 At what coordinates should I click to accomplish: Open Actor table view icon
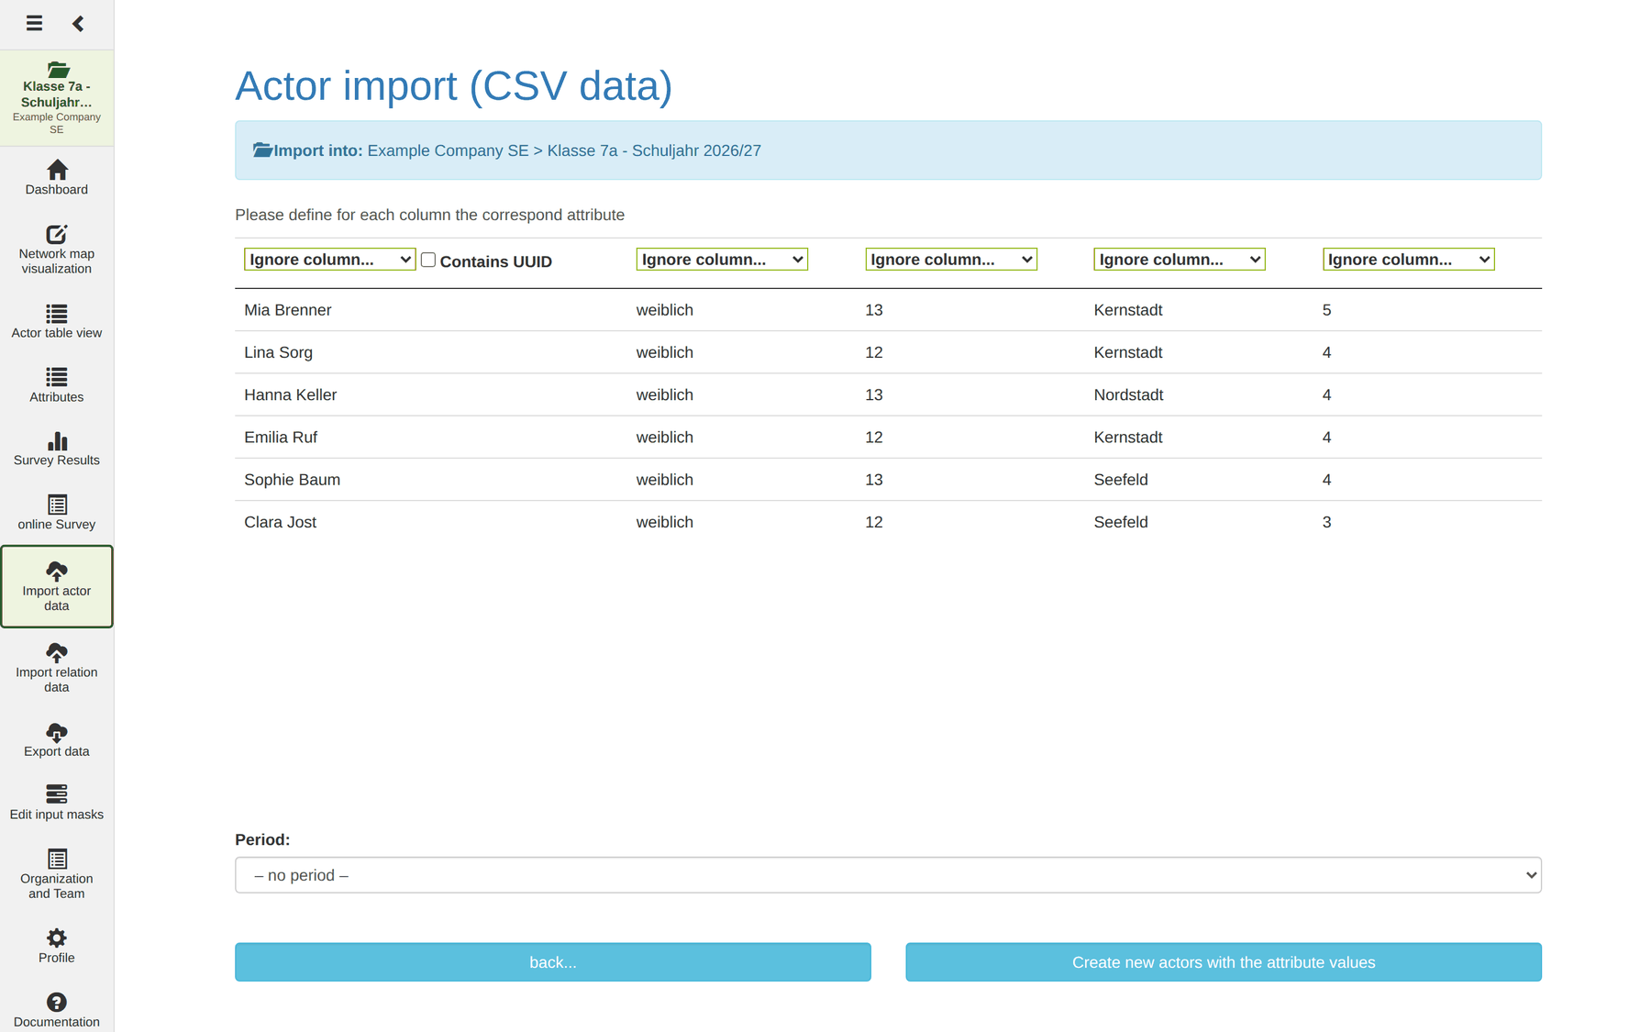tap(57, 314)
